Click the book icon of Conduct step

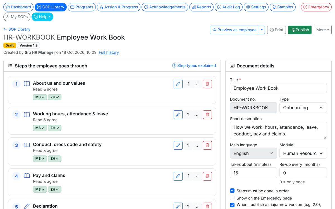(27, 145)
